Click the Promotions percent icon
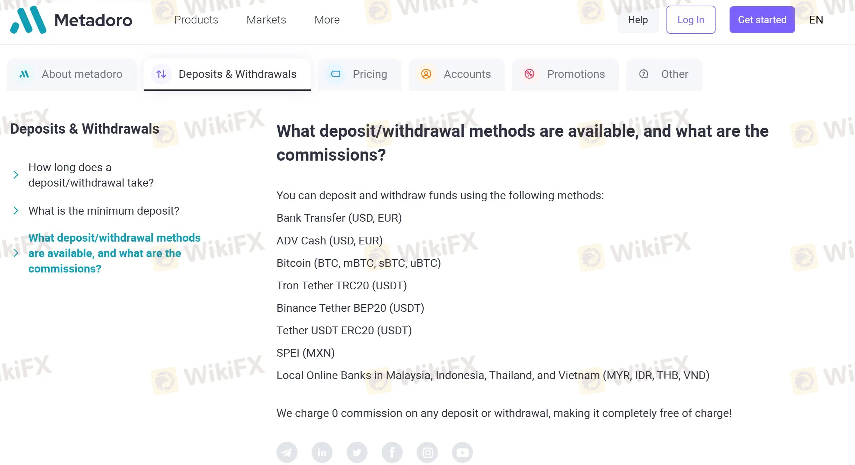Viewport: 855px width, 465px height. [529, 74]
